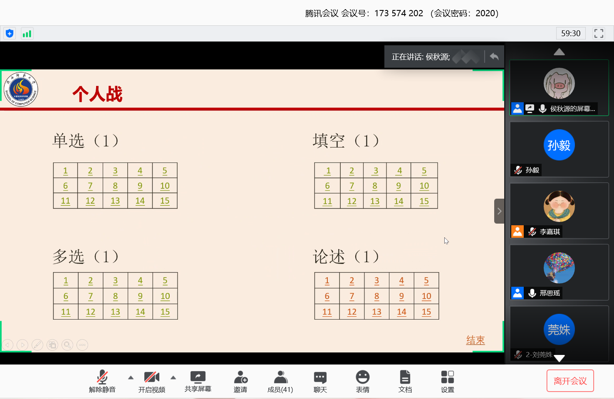Screen dimensions: 614x399
Task: Open the Documents icon
Action: (x=405, y=381)
